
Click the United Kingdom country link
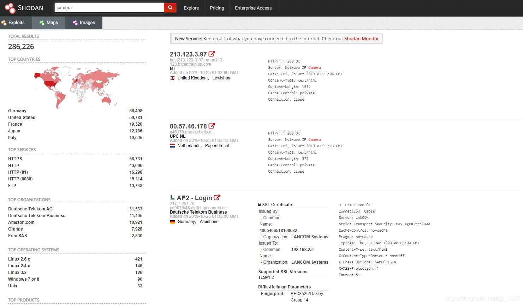coord(193,78)
